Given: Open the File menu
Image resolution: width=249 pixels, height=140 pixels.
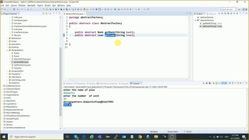Looking at the screenshot, I should coord(2,5).
